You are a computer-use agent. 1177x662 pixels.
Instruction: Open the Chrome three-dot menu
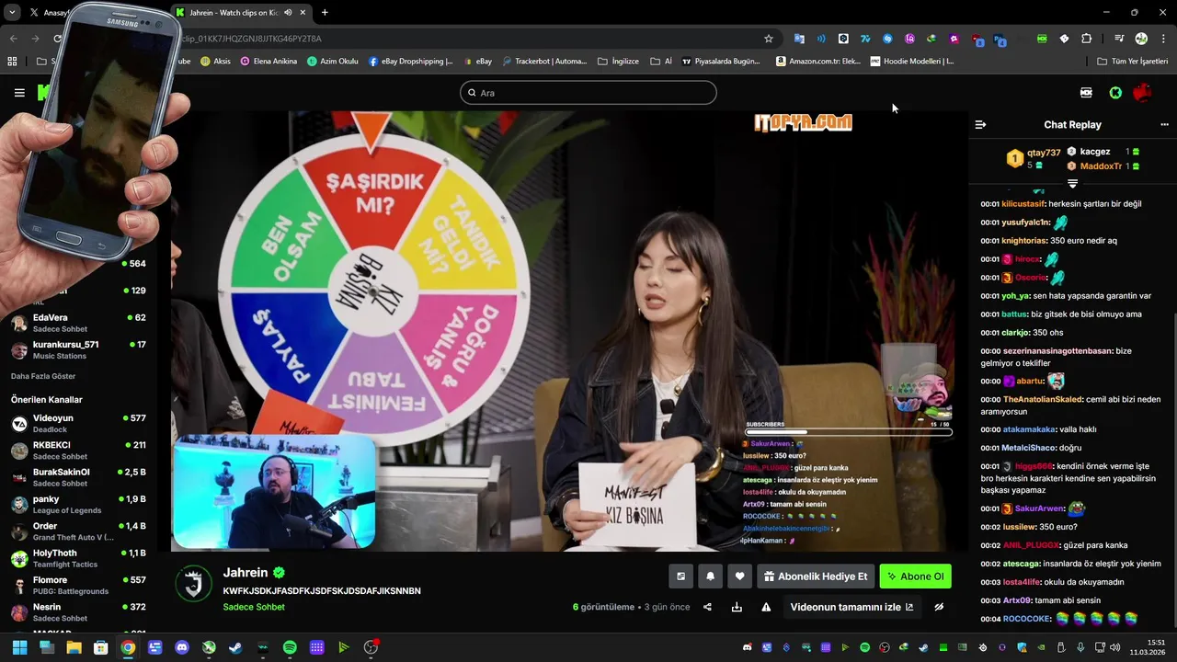point(1162,39)
